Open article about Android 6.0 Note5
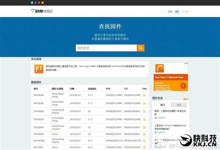 click(x=170, y=127)
